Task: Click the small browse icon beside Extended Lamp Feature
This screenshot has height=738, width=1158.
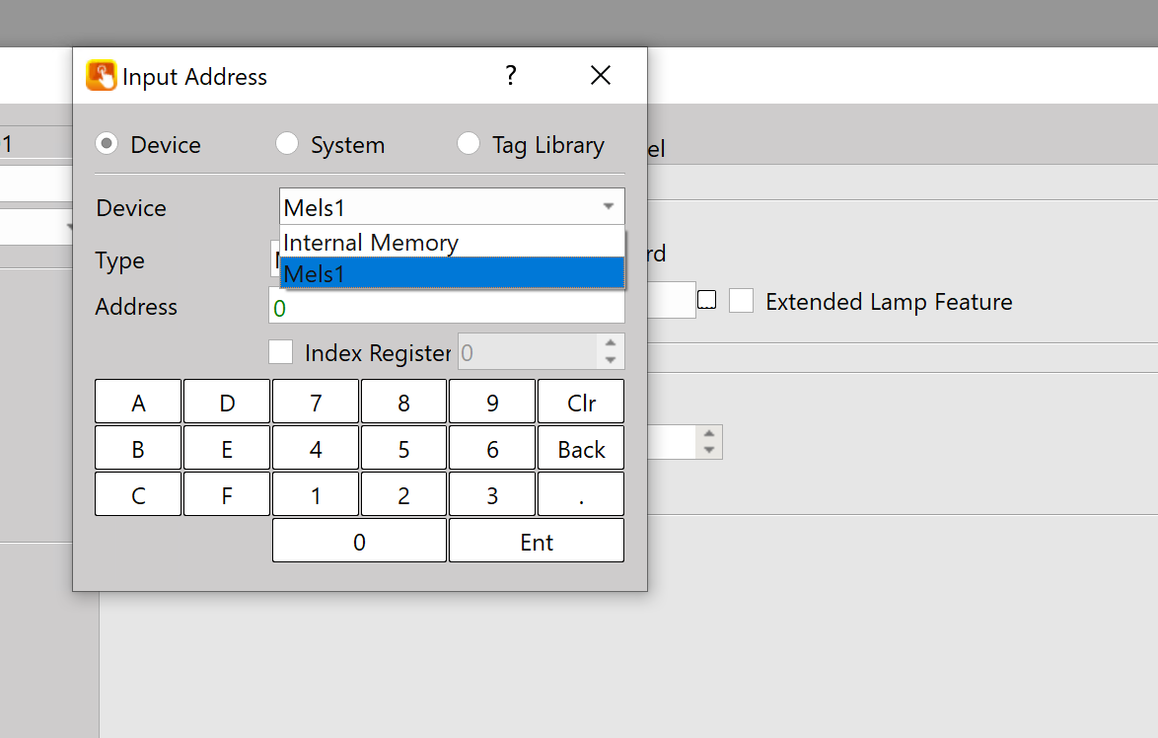Action: (706, 301)
